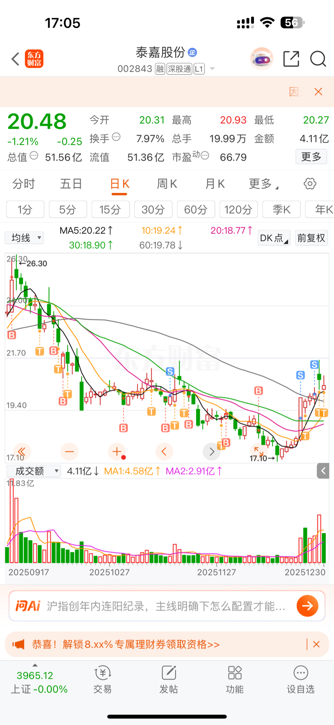
Task: Open the 更多 quote details button
Action: [x=311, y=157]
